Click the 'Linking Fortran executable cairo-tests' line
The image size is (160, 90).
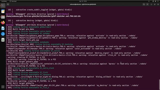click(x=28, y=31)
